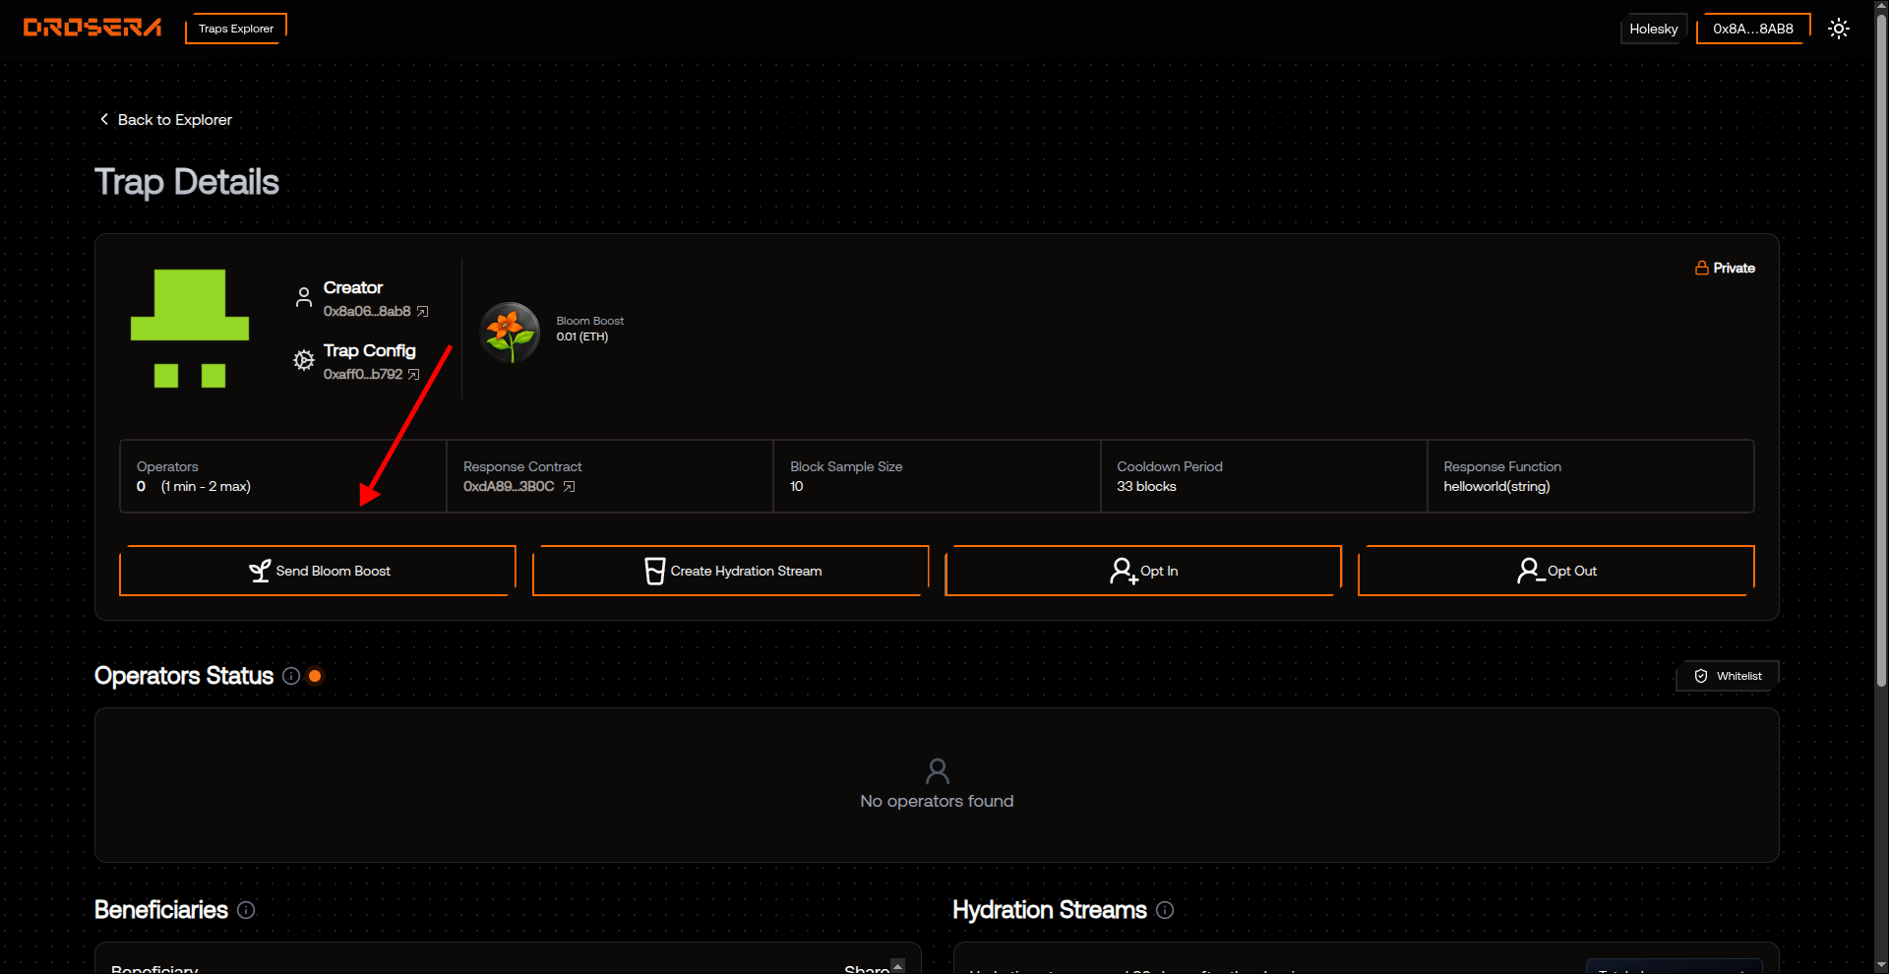Click the Bloom Boost 0.01 (ETH) value

(x=582, y=336)
